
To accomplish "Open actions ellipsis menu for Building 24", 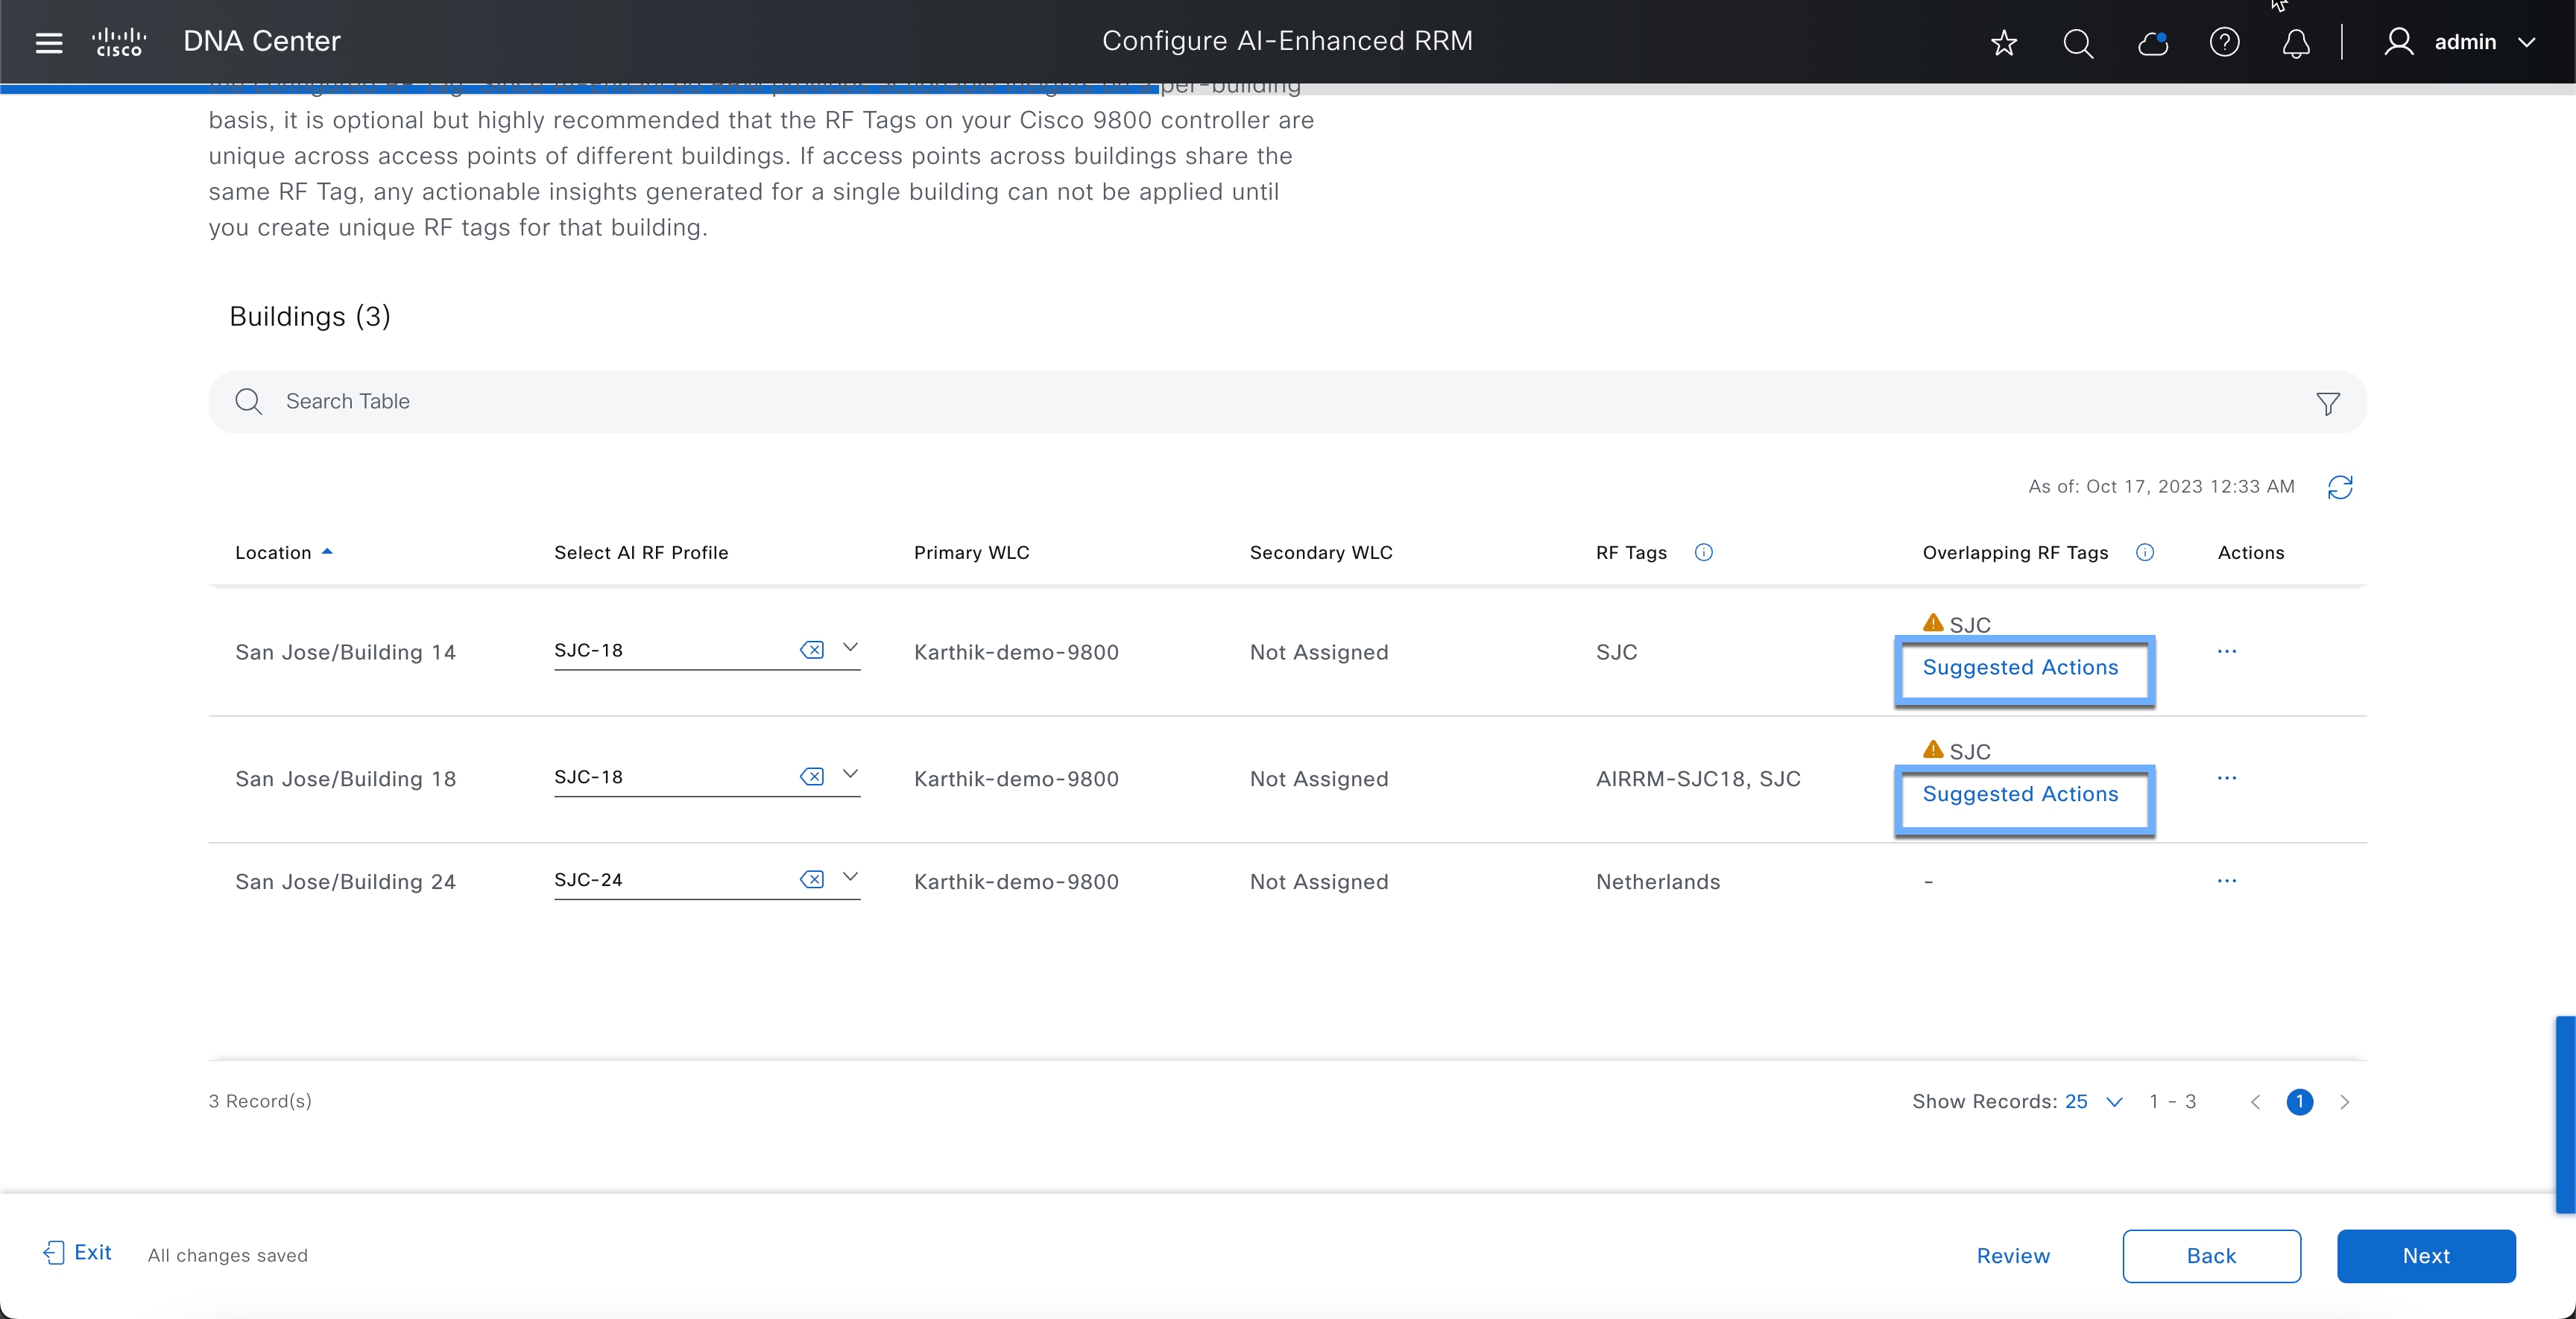I will coord(2226,881).
